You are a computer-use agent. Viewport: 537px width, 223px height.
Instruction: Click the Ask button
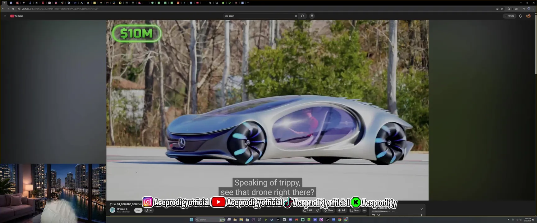click(342, 210)
